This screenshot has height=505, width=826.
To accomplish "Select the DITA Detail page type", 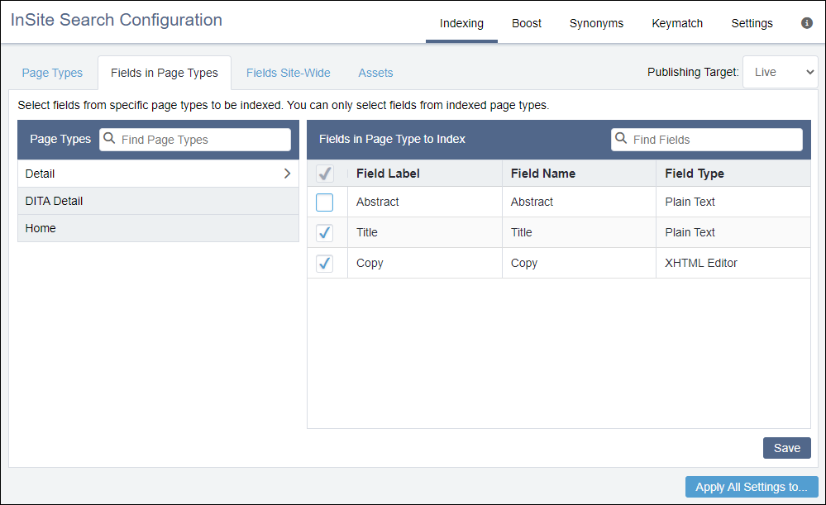I will pos(158,201).
